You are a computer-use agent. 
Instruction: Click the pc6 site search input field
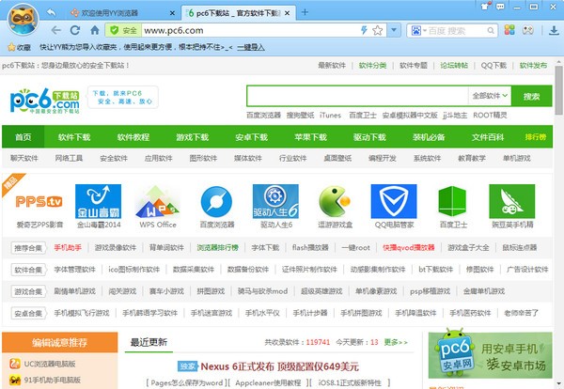(x=356, y=96)
